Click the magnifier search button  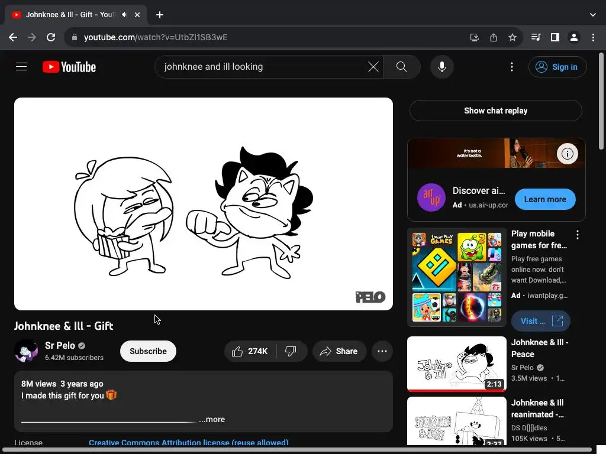(402, 67)
